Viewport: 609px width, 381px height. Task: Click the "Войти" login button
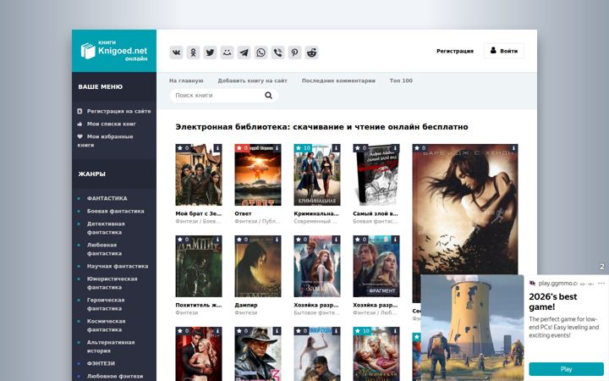(x=504, y=51)
